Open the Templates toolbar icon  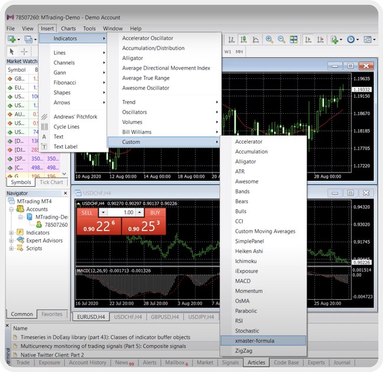368,40
